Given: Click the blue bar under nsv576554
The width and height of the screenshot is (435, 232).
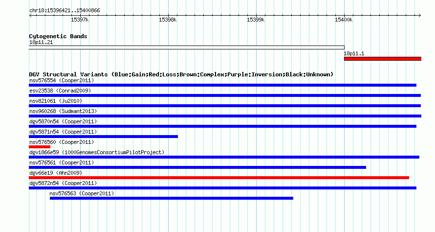Looking at the screenshot, I should 222,85.
